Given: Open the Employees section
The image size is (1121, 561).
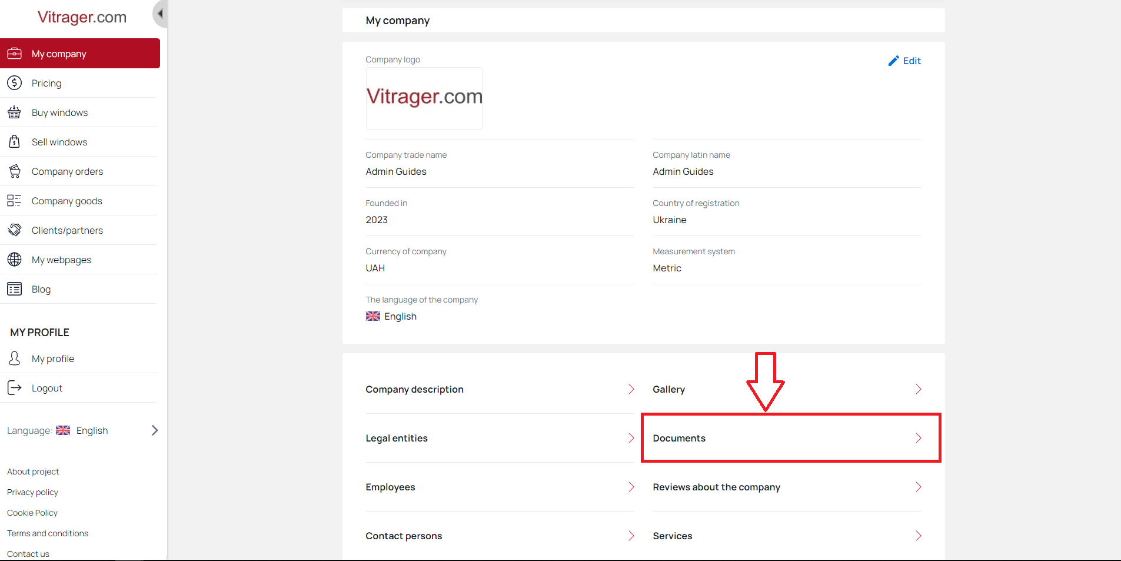Looking at the screenshot, I should [x=500, y=487].
